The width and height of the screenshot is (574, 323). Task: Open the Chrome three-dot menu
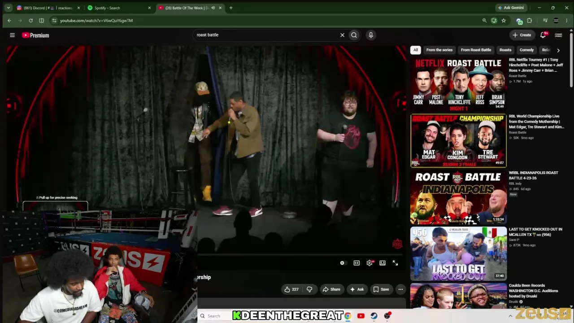tap(566, 21)
